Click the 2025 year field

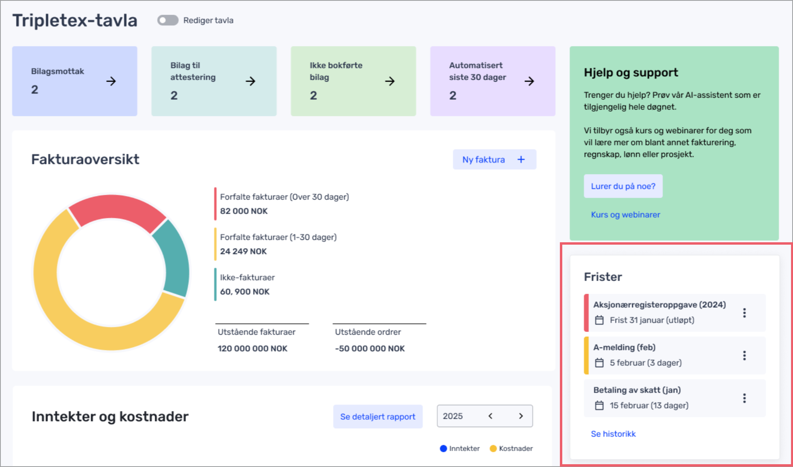[485, 416]
